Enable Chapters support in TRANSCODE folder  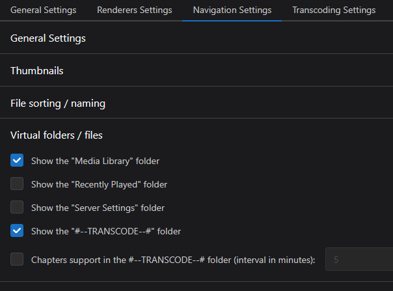pyautogui.click(x=17, y=259)
